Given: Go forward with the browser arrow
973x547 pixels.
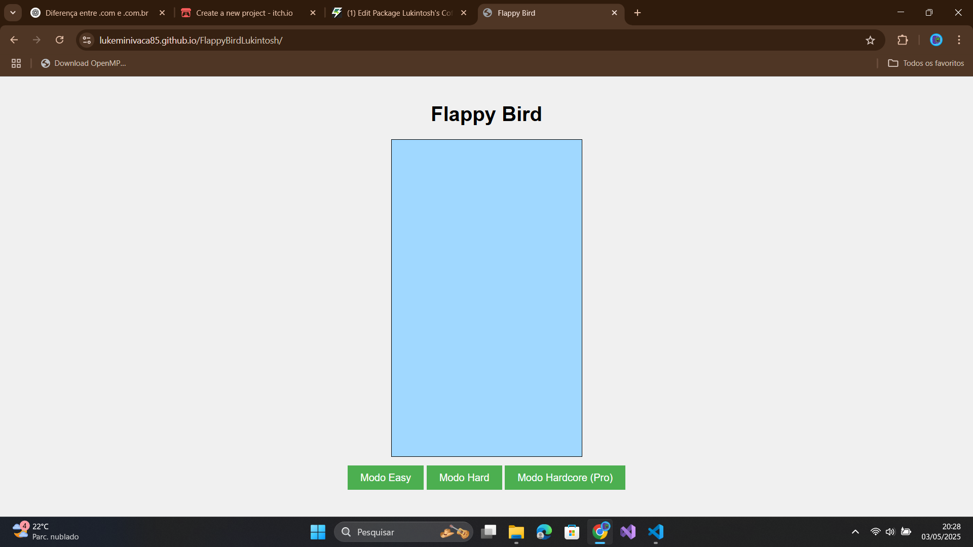Looking at the screenshot, I should [x=36, y=40].
